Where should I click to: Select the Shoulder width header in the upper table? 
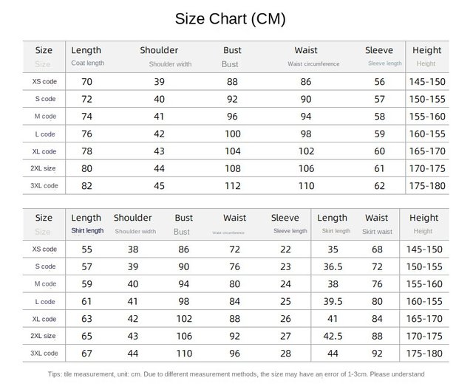(x=170, y=64)
